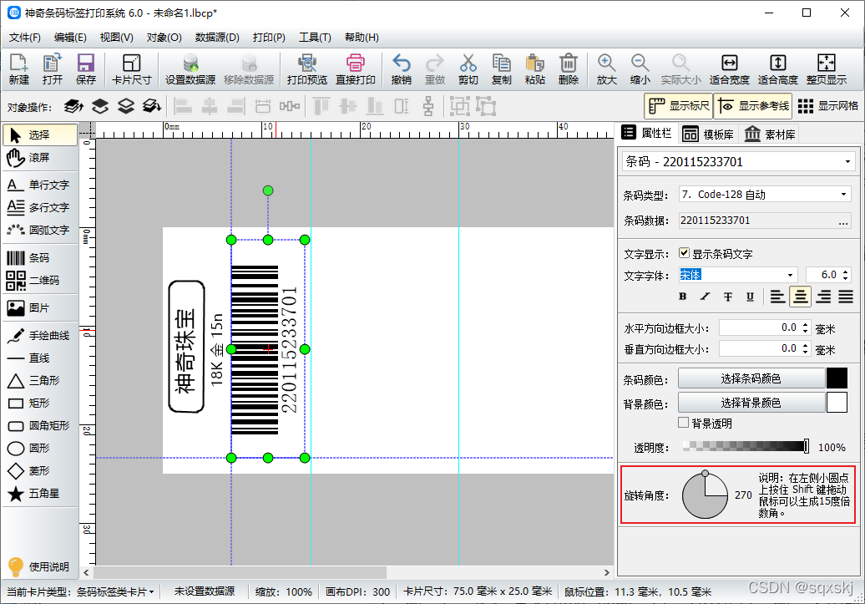
Task: Save the label with the 保存 icon
Action: click(85, 69)
